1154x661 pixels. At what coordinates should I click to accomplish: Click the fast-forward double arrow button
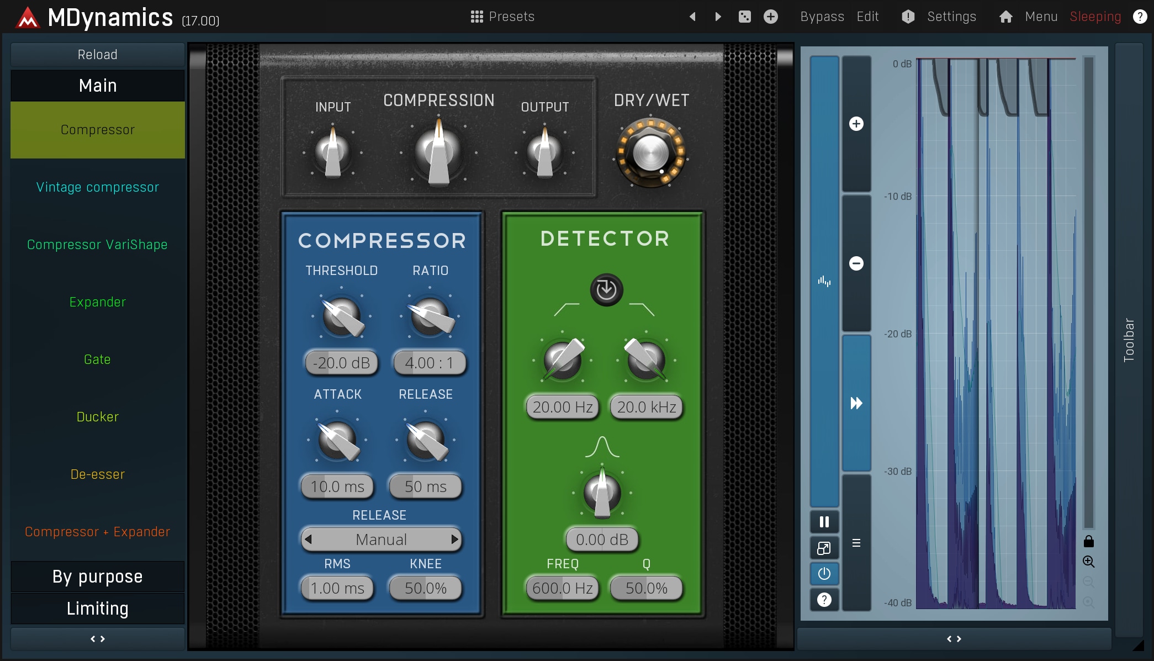856,403
